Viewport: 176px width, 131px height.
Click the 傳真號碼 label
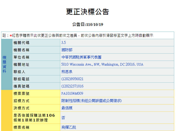(x=21, y=86)
